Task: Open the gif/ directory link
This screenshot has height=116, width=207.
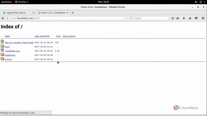Action: [7, 47]
